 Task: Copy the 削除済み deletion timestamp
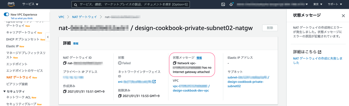click(x=120, y=96)
